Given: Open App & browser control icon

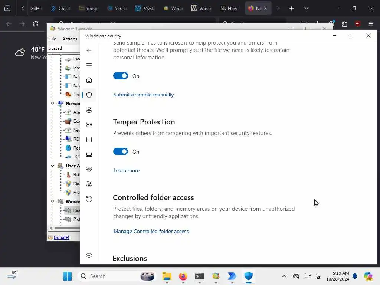Looking at the screenshot, I should tap(89, 140).
